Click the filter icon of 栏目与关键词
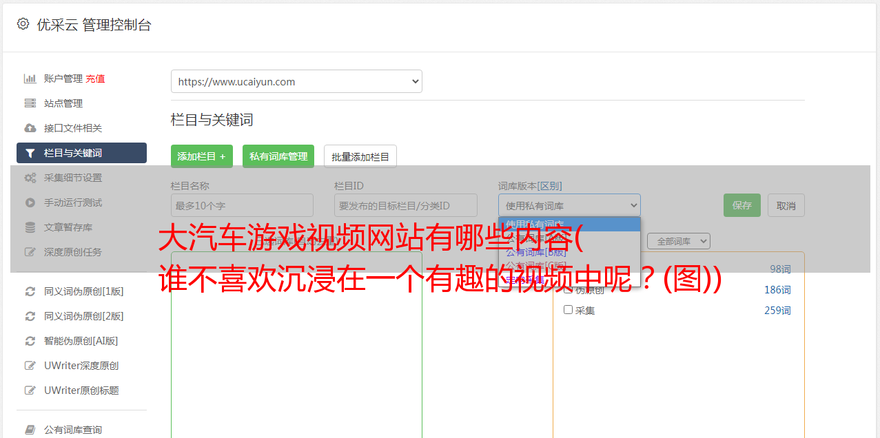Screen dimensions: 880x438 30,153
